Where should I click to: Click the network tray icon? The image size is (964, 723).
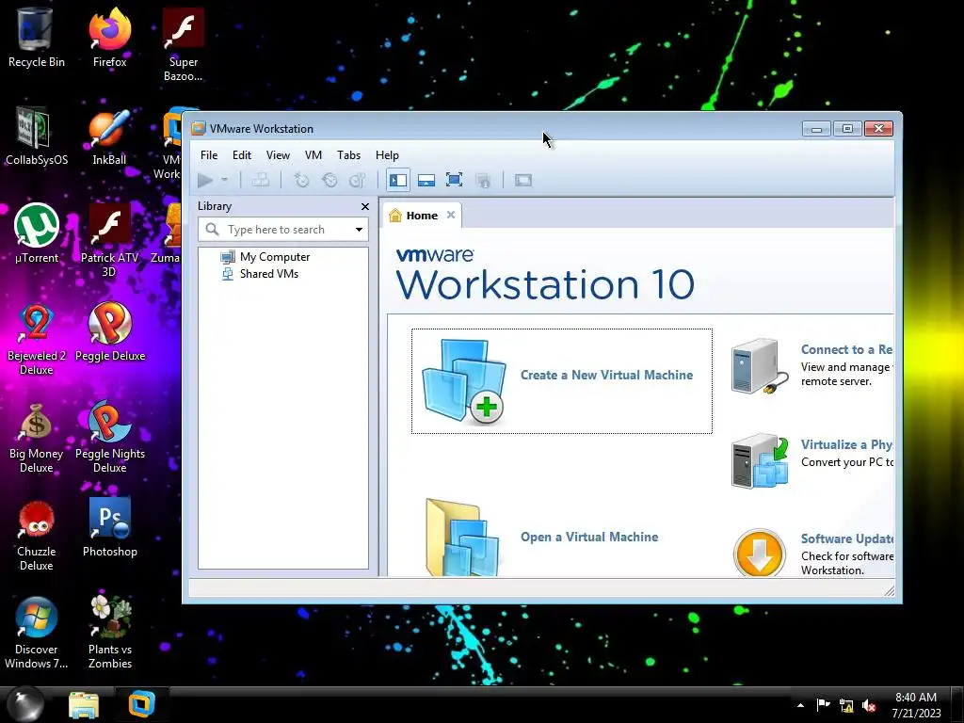tap(846, 706)
